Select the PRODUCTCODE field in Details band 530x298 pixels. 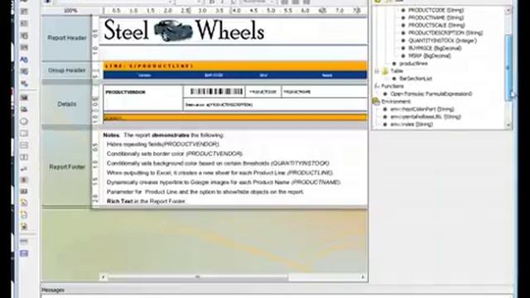pyautogui.click(x=263, y=92)
